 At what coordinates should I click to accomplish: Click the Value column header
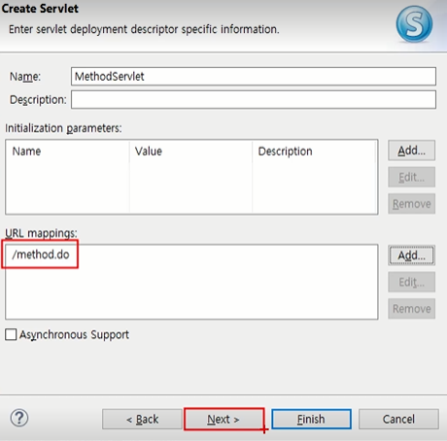click(x=190, y=152)
